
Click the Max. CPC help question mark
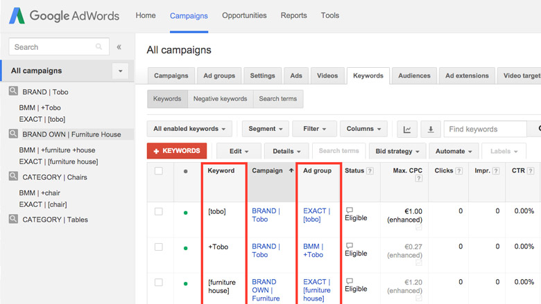[x=418, y=179]
